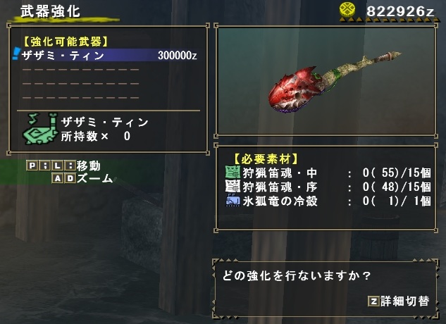This screenshot has height=324, width=446.
Task: Click the 822926z money display
Action: tap(400, 11)
